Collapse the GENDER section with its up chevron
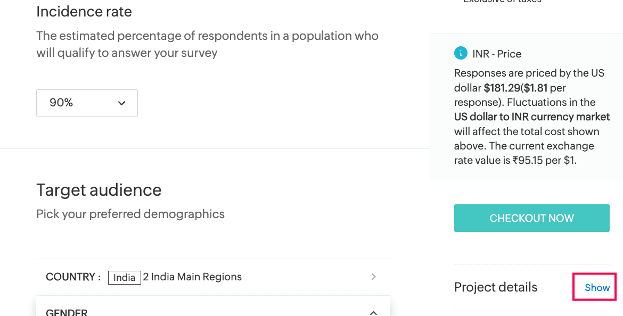The width and height of the screenshot is (623, 316). [x=373, y=312]
